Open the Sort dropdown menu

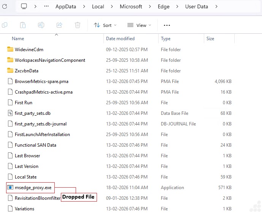tap(105, 25)
